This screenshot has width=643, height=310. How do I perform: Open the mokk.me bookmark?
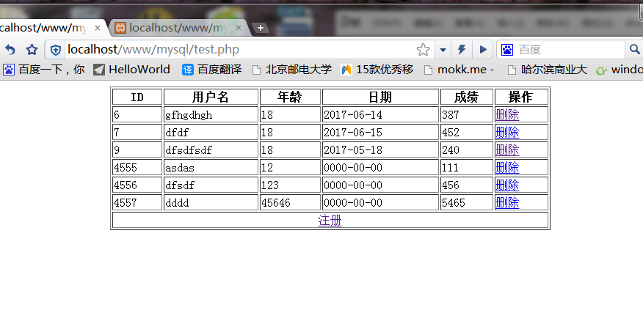pyautogui.click(x=459, y=70)
